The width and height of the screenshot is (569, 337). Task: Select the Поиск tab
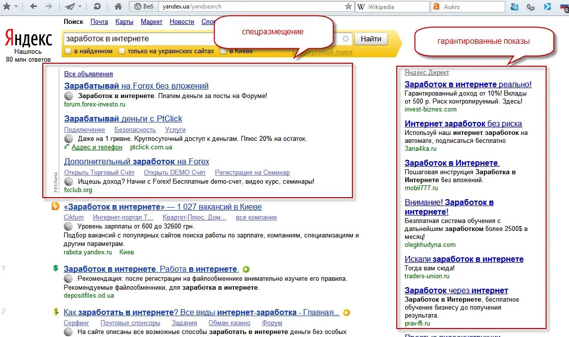click(73, 22)
